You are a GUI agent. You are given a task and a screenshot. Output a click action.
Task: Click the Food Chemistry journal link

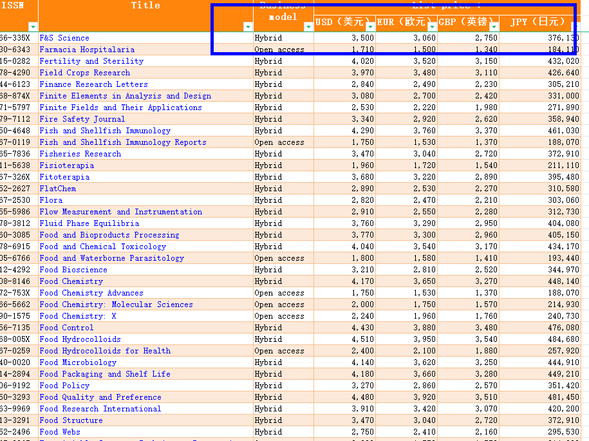(x=71, y=281)
